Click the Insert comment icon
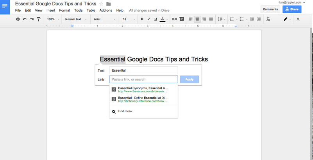Image resolution: width=313 pixels, height=160 pixels. (181, 19)
